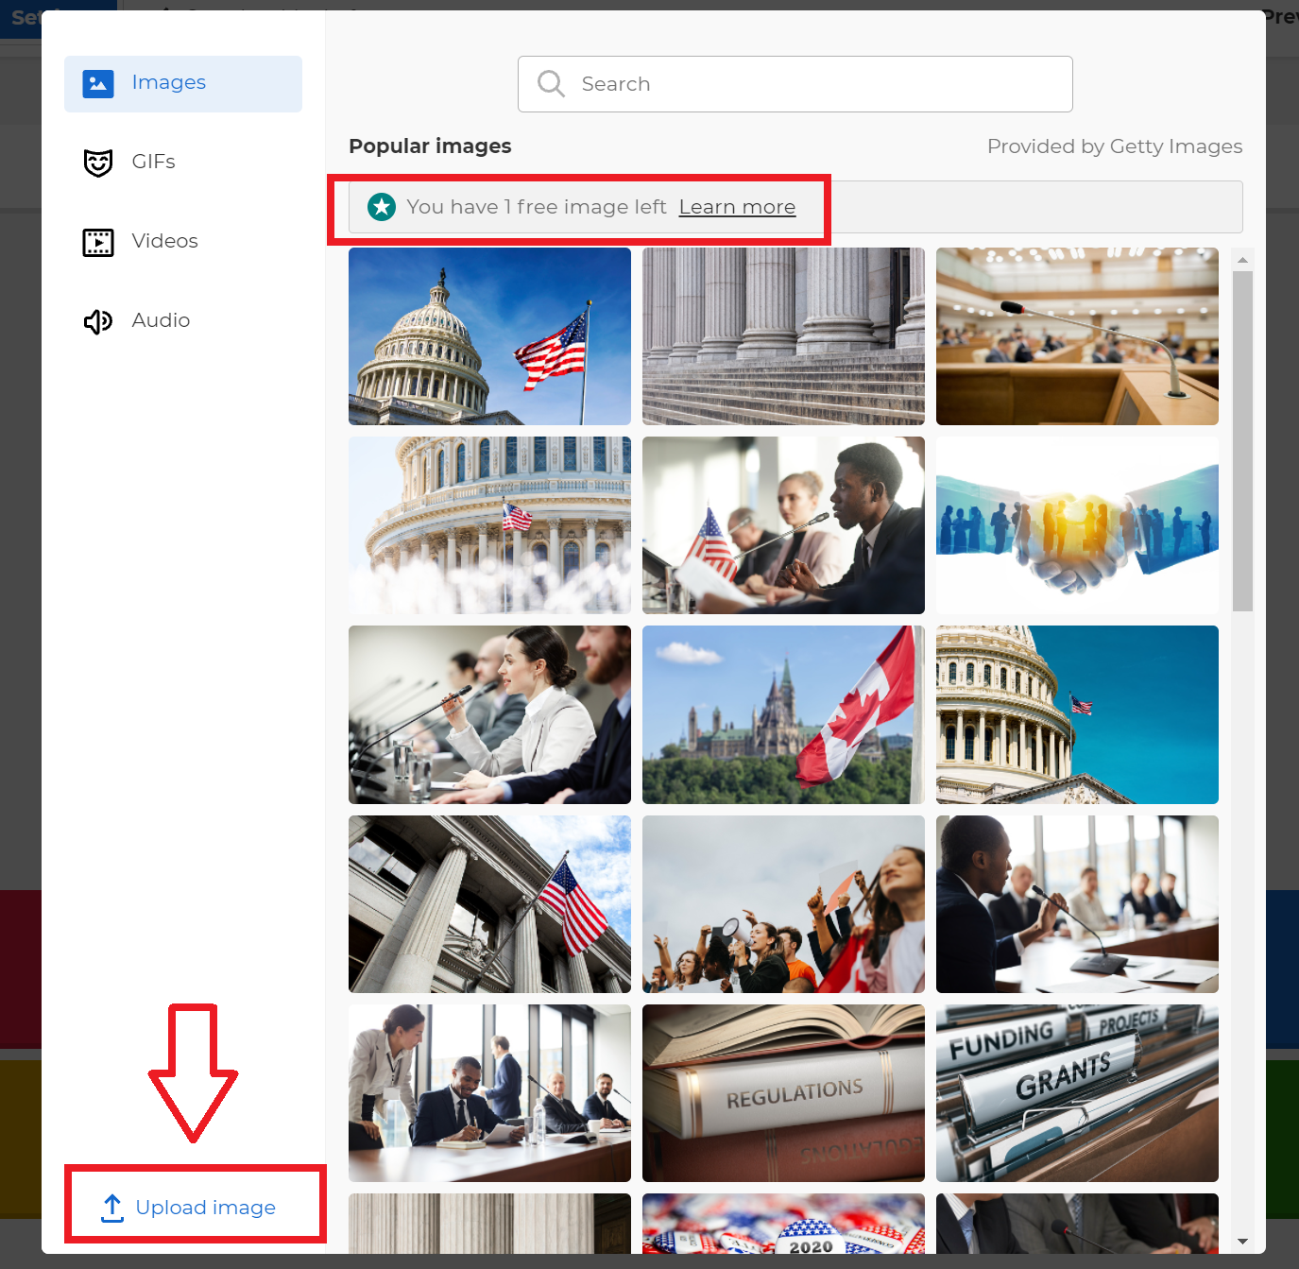1299x1269 pixels.
Task: Switch to the Videos tab
Action: coord(183,242)
